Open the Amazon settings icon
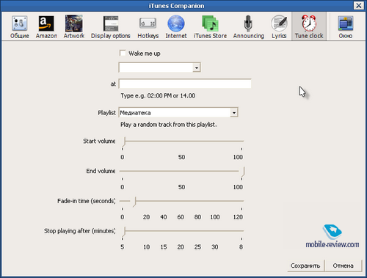 coord(46,27)
